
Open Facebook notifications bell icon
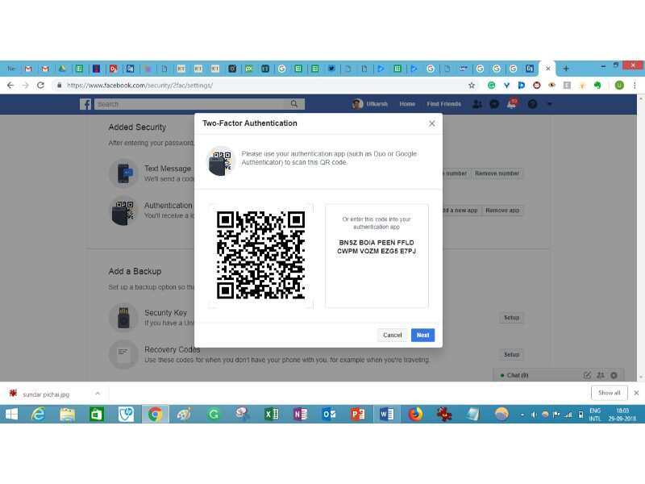pos(512,104)
